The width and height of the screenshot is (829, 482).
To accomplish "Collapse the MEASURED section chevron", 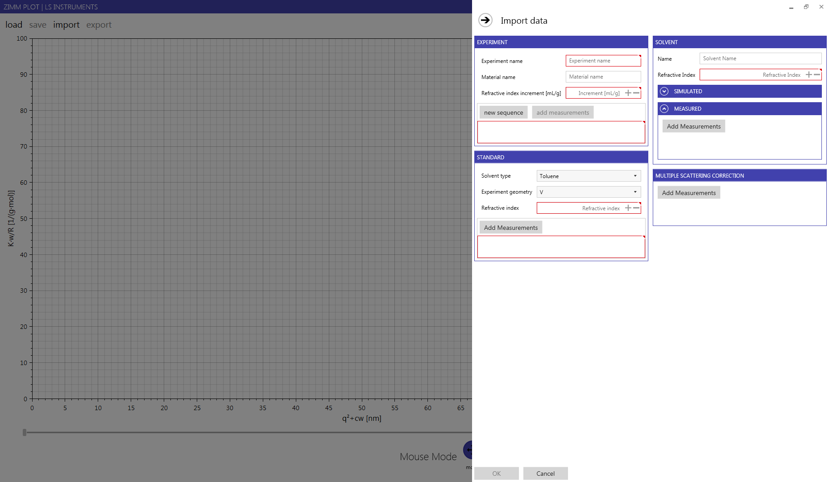I will click(x=664, y=108).
